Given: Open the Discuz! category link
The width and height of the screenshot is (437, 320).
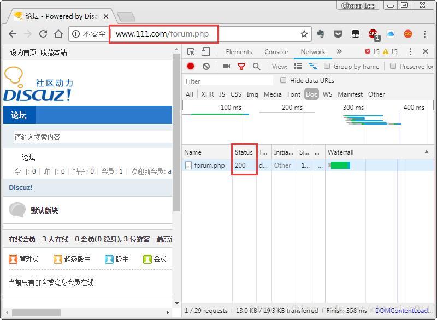Looking at the screenshot, I should click(21, 187).
